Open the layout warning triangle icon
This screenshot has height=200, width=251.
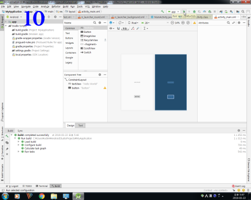195,23
